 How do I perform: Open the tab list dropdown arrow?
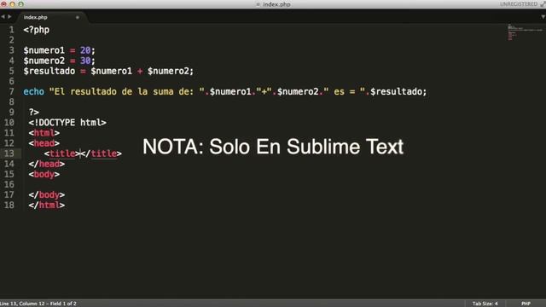tap(543, 17)
